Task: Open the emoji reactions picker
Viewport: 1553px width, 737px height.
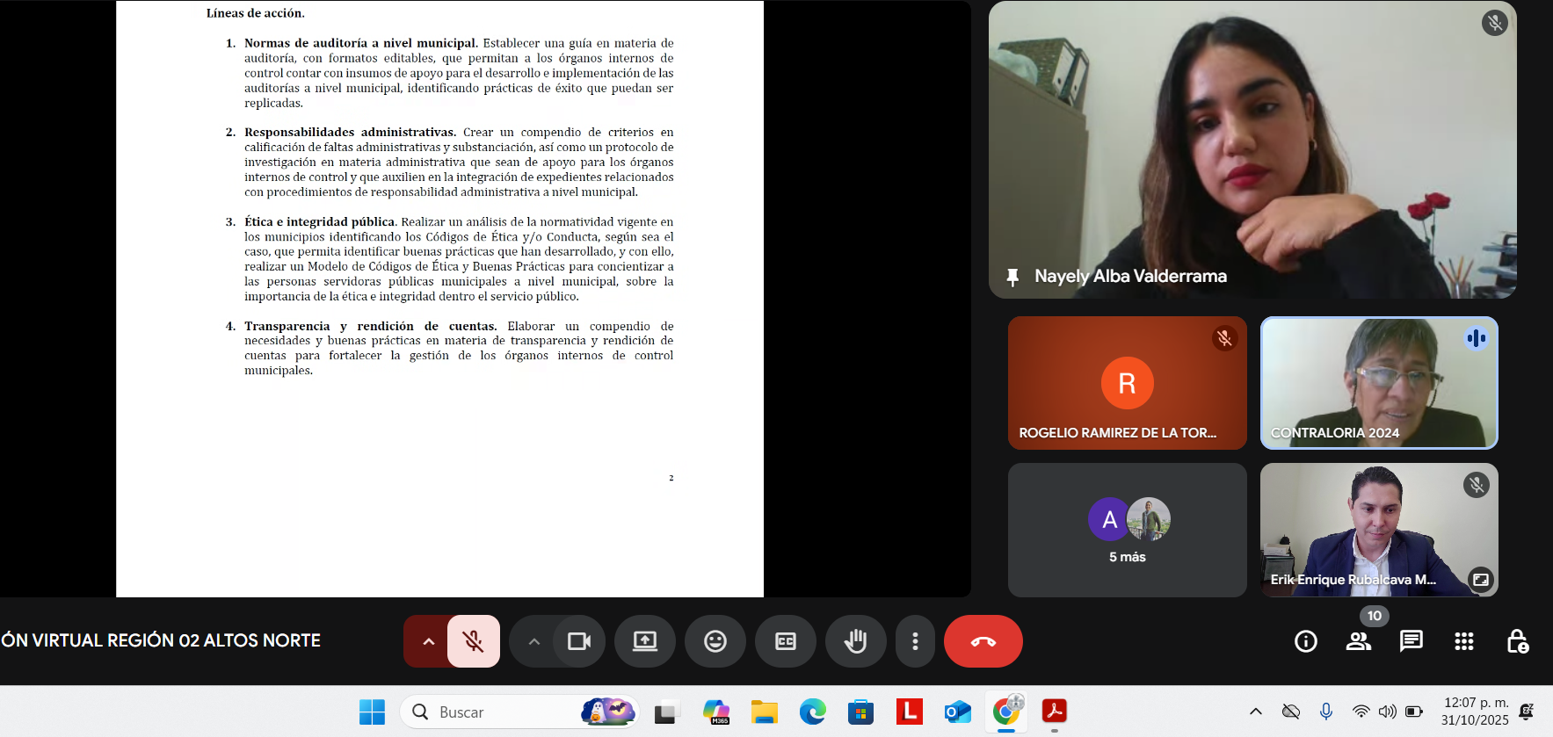Action: (x=715, y=641)
